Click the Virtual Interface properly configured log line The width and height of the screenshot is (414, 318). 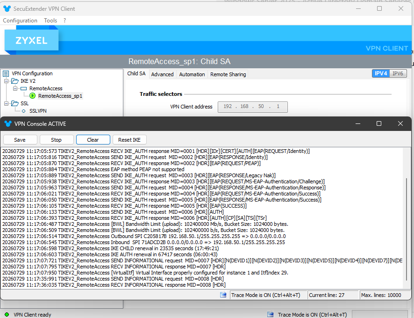tap(145, 273)
